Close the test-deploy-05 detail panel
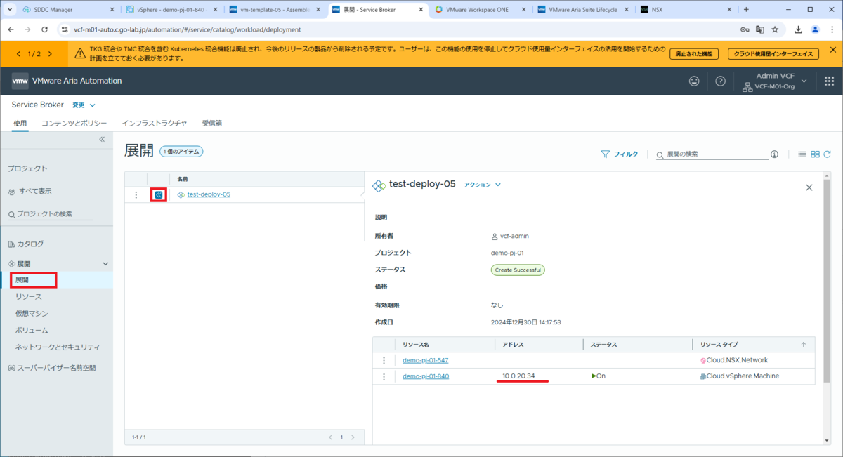The width and height of the screenshot is (843, 457). coord(809,187)
